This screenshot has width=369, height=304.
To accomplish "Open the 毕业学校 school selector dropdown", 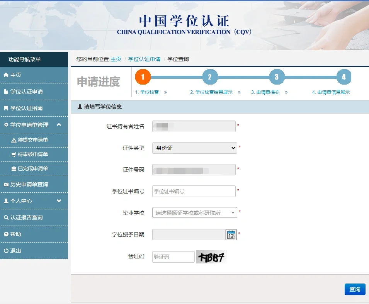I will (x=194, y=212).
